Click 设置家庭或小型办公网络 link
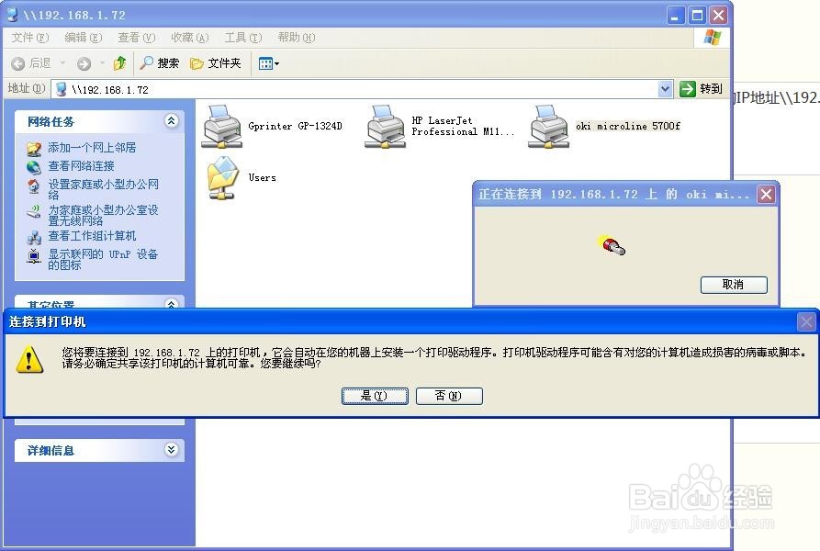 pos(104,189)
